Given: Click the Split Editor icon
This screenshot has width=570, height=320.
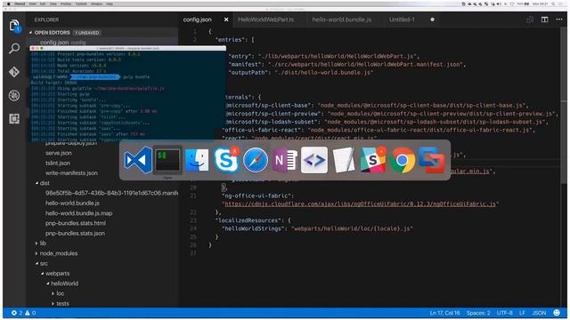Looking at the screenshot, I should 544,20.
